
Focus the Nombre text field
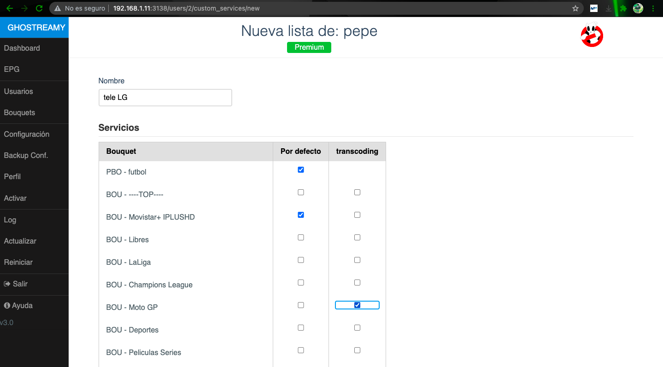pyautogui.click(x=165, y=98)
